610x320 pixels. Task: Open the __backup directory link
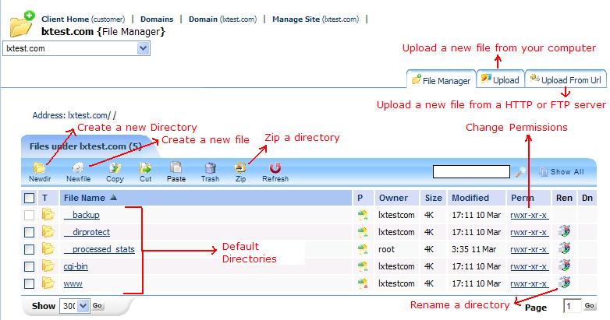point(82,215)
